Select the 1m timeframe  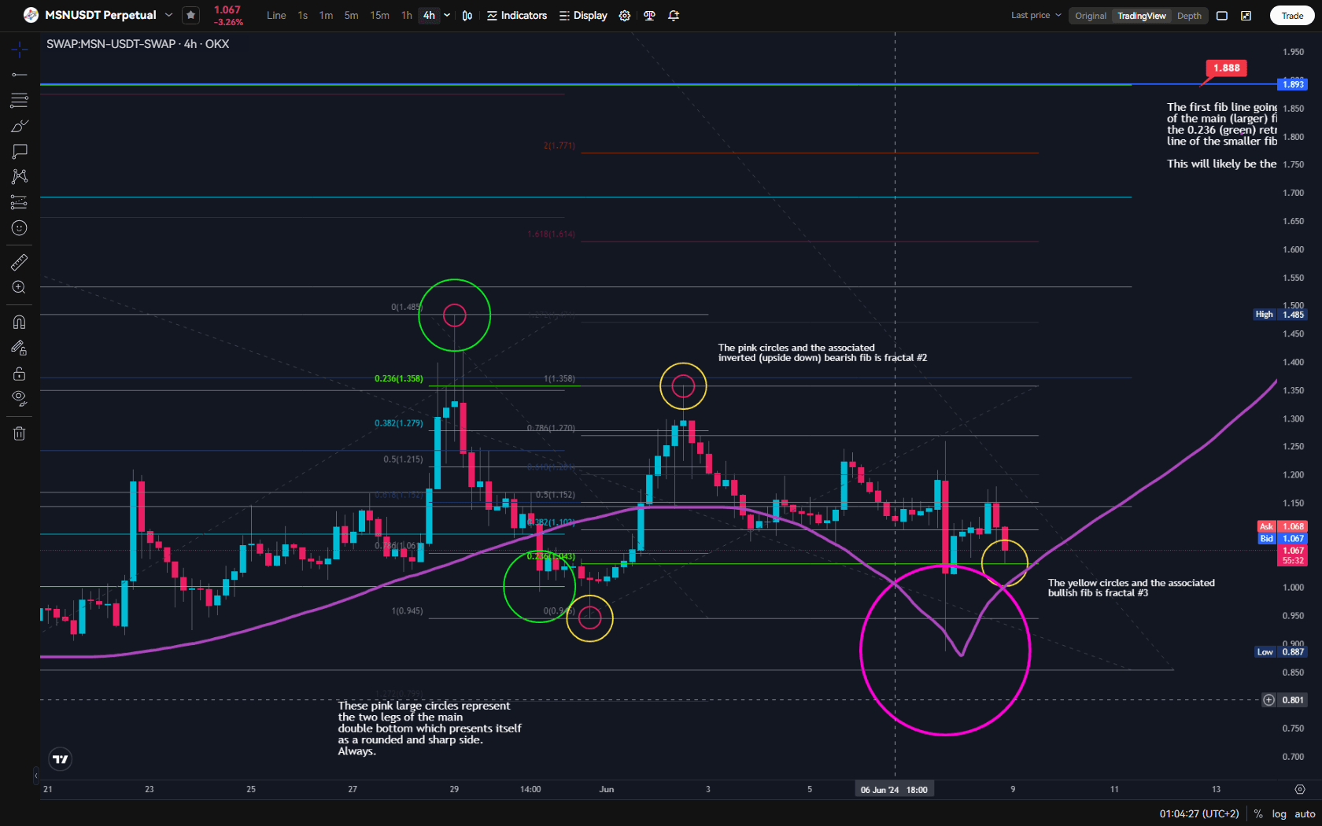tap(326, 16)
